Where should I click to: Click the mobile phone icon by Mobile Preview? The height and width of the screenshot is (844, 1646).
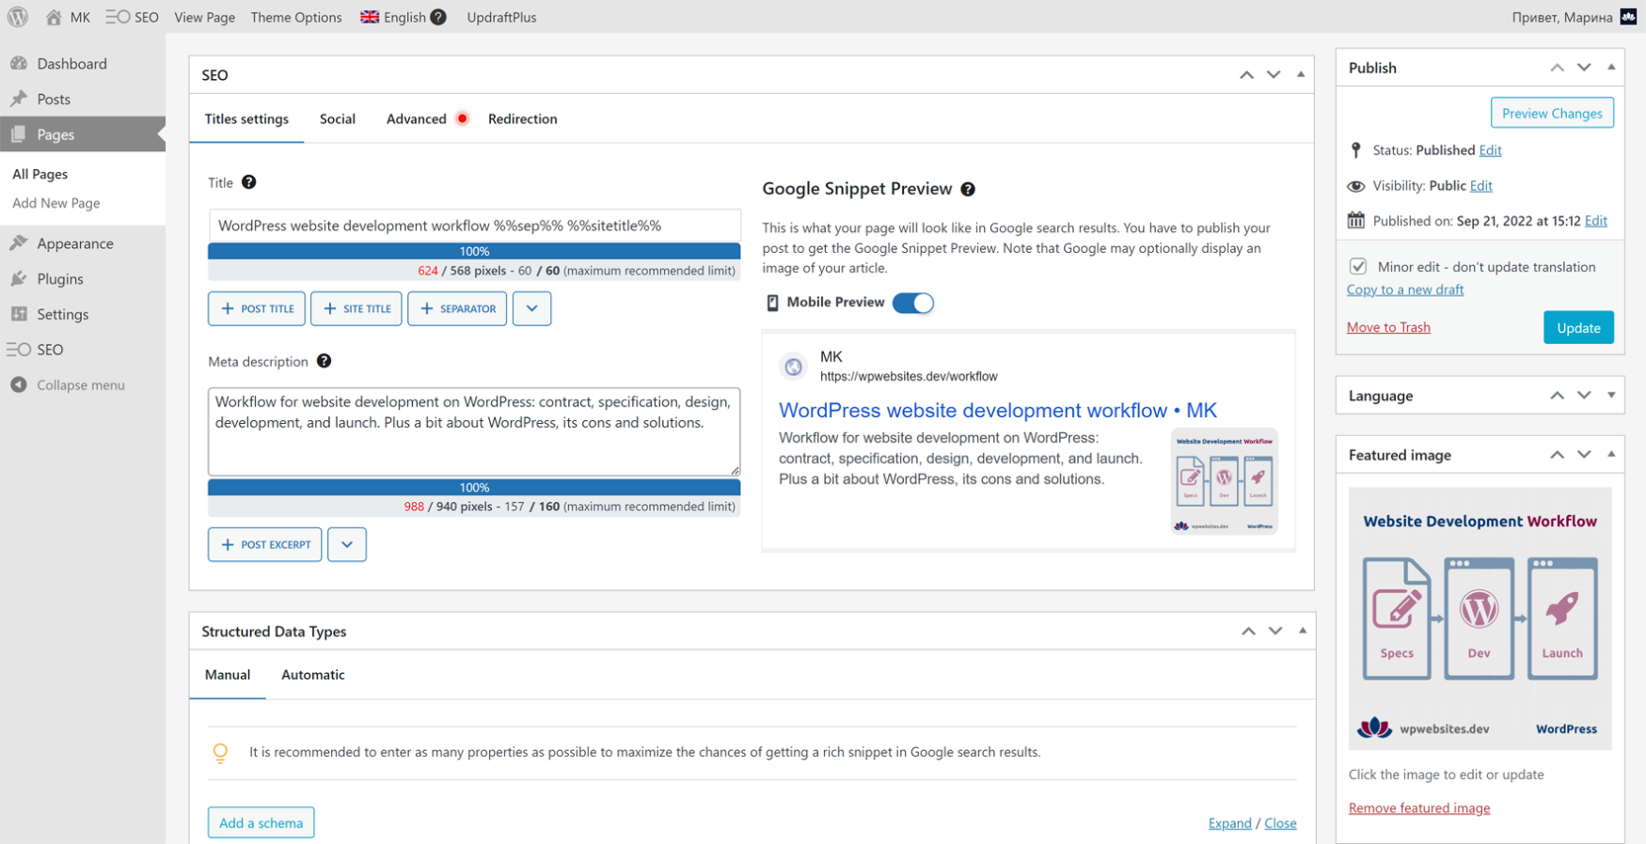[x=772, y=303]
